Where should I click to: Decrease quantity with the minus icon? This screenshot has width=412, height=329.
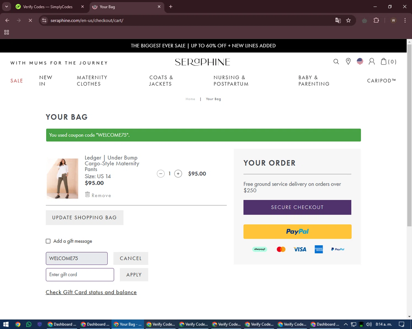tap(161, 174)
